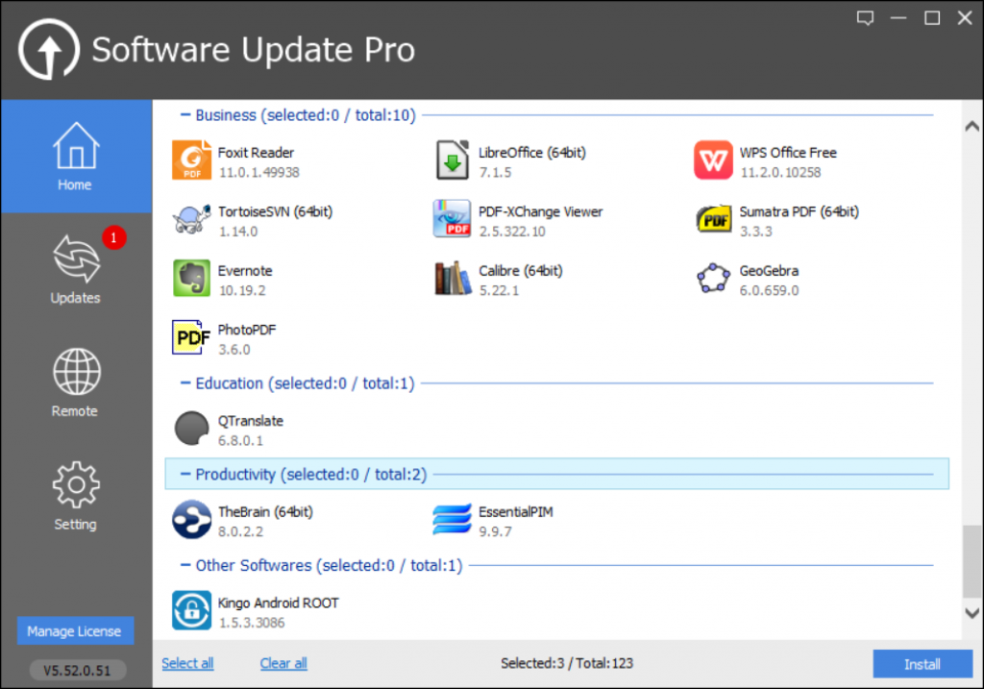Click the V5.52.0.51 version label

pos(77,670)
